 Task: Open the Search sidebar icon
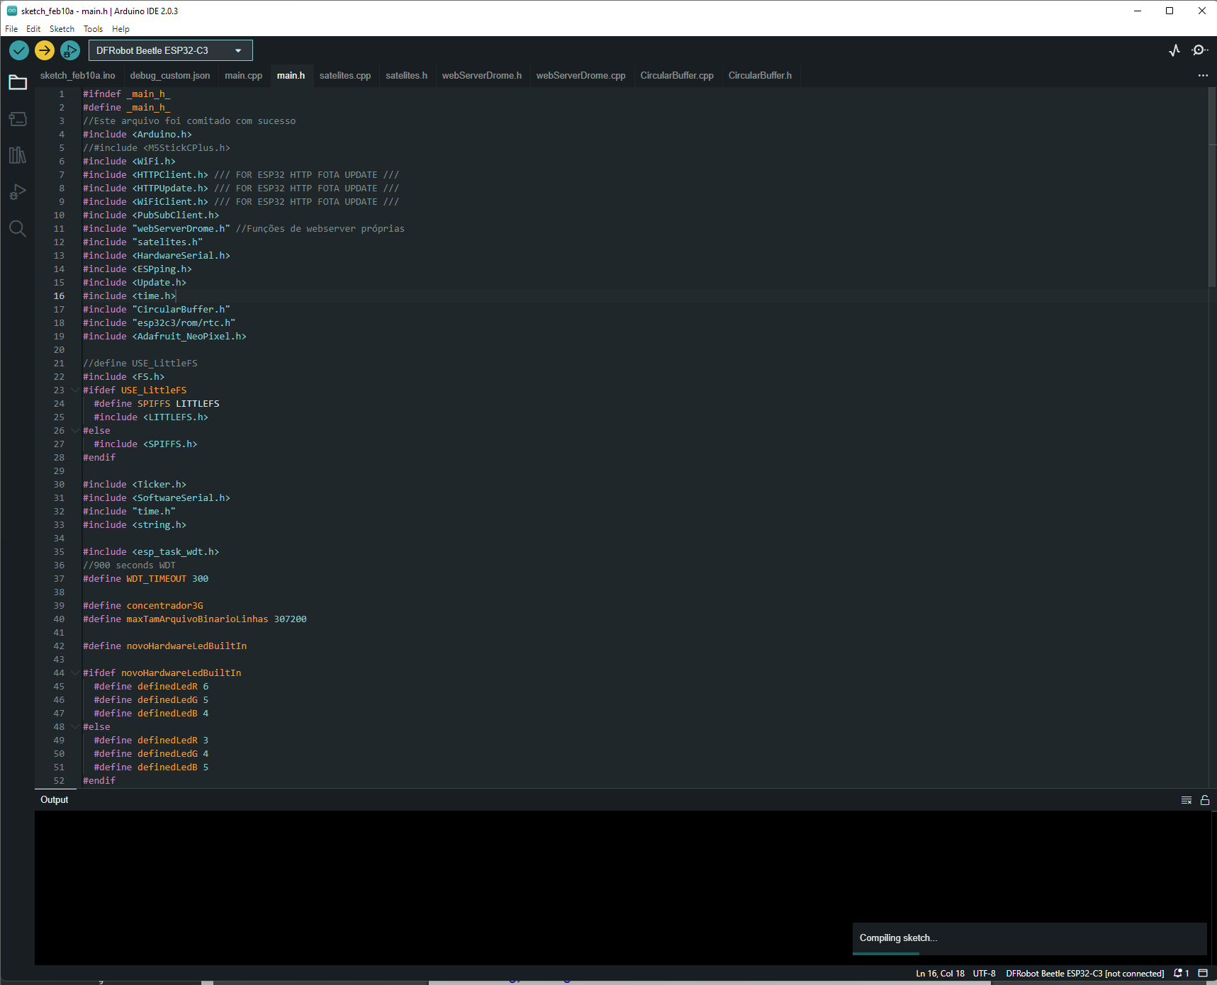18,228
